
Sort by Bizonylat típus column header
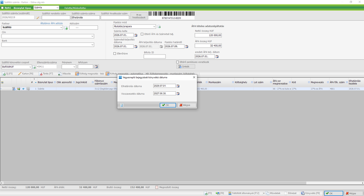click(x=45, y=82)
